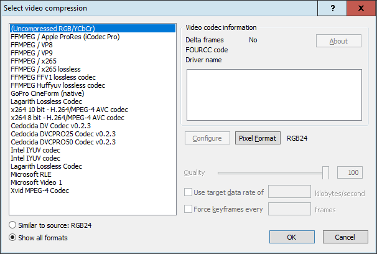377x254 pixels.
Task: Click the kilobytes/second data rate field
Action: click(289, 192)
